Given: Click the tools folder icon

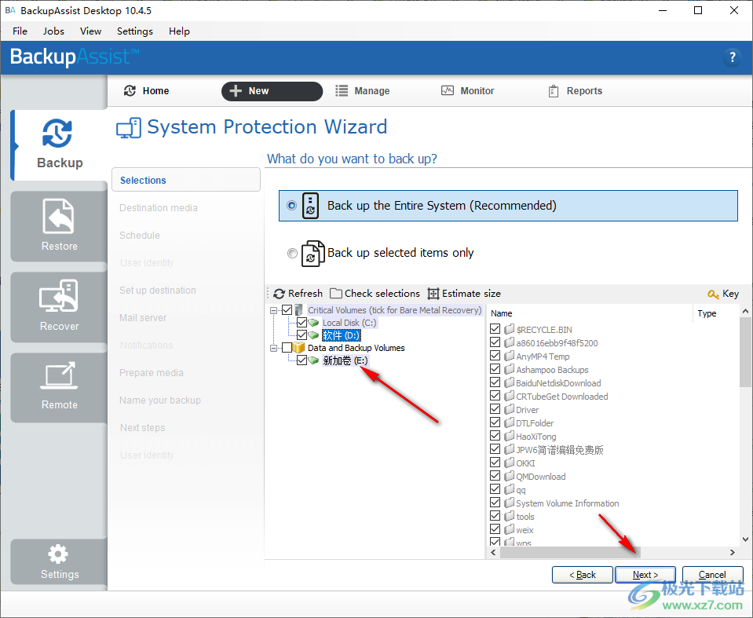Looking at the screenshot, I should [509, 516].
